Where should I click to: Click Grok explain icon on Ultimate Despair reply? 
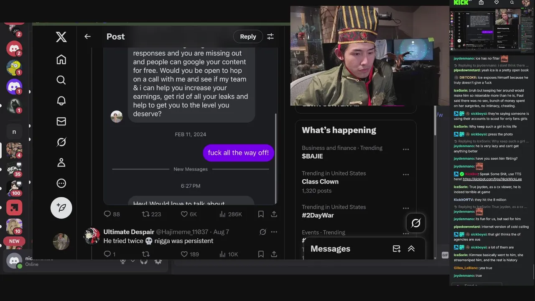(x=263, y=232)
